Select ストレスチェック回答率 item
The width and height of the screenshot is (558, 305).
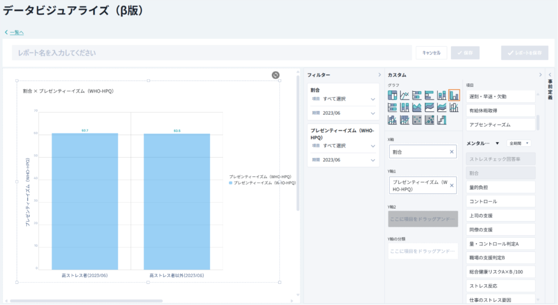point(500,159)
